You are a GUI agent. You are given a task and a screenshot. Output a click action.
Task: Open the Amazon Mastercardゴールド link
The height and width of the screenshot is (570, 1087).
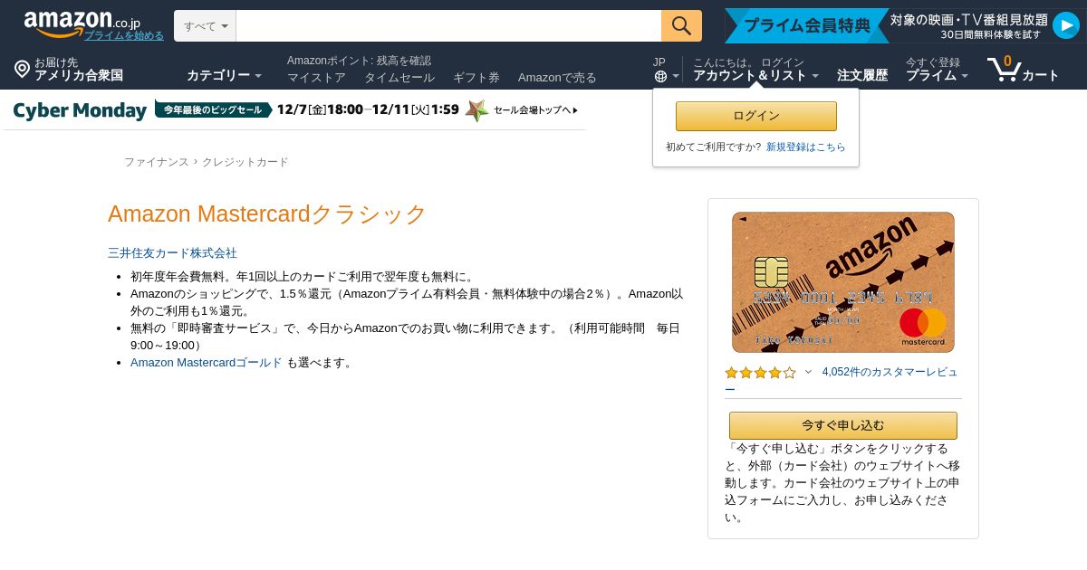pyautogui.click(x=207, y=363)
